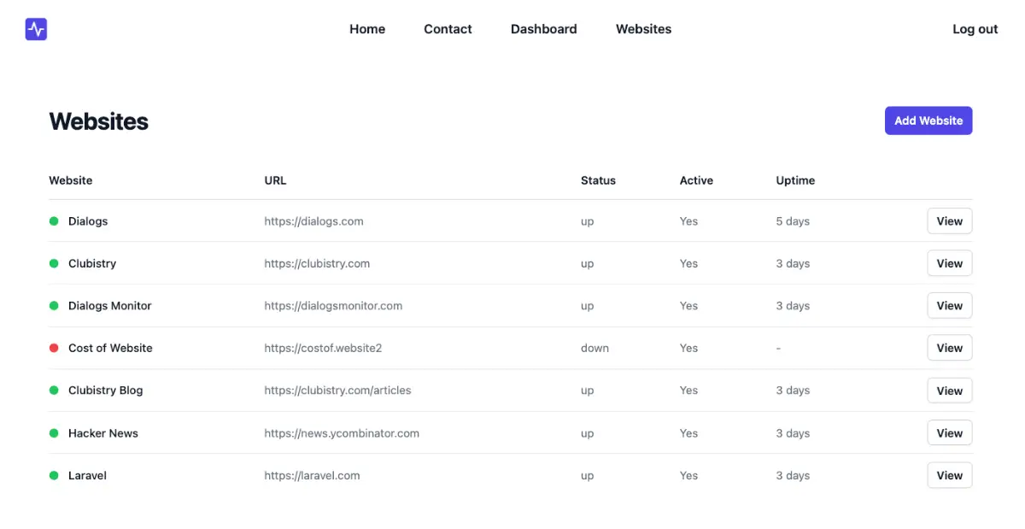The width and height of the screenshot is (1025, 529).
Task: Select Websites in the top navigation
Action: click(x=643, y=29)
